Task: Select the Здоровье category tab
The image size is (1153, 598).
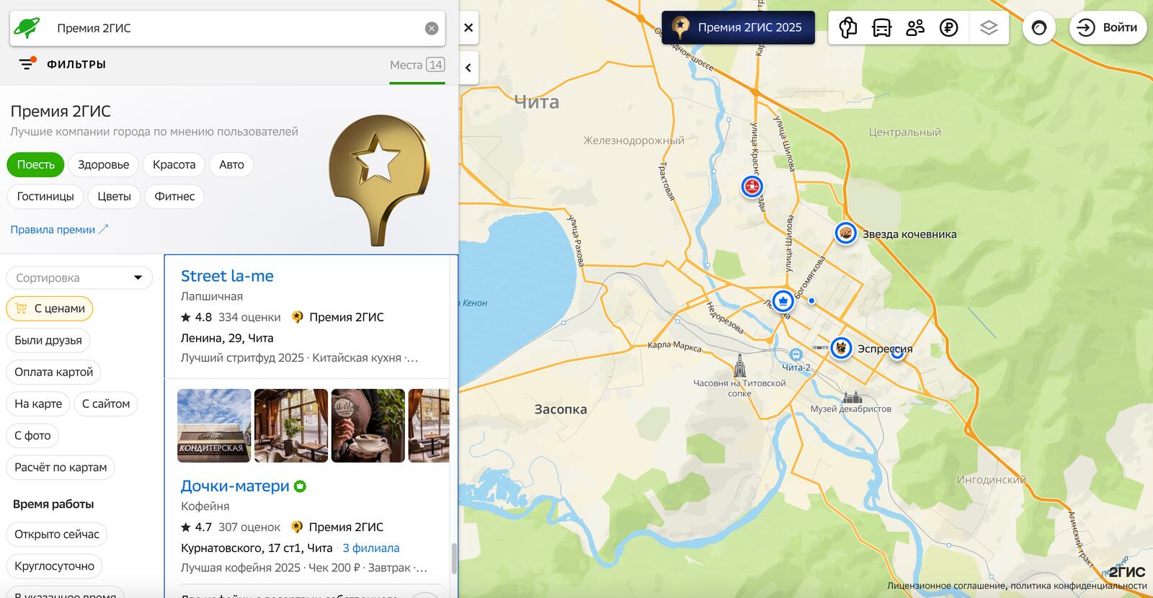Action: pos(103,164)
